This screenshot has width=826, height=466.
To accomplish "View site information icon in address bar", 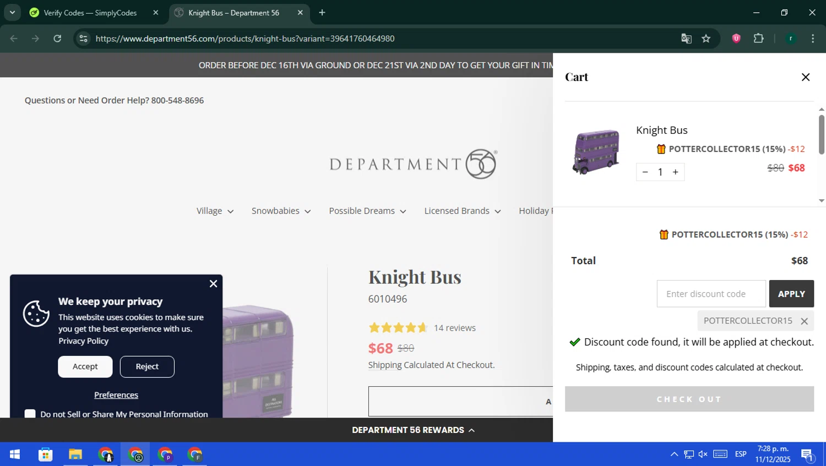I will [x=83, y=39].
